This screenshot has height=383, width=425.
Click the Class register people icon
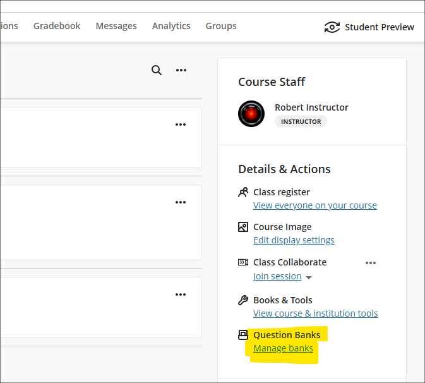(243, 192)
